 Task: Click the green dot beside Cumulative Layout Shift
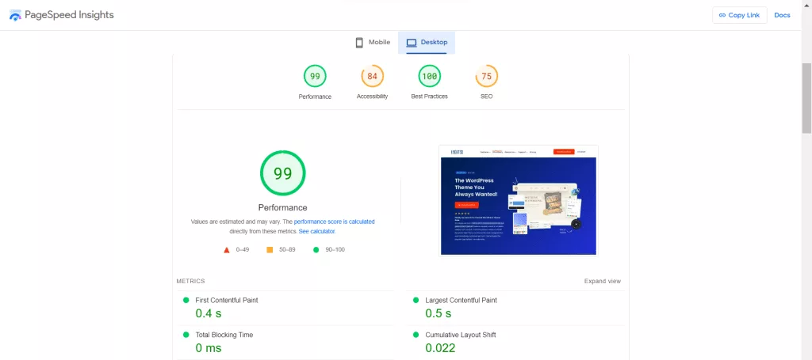416,335
